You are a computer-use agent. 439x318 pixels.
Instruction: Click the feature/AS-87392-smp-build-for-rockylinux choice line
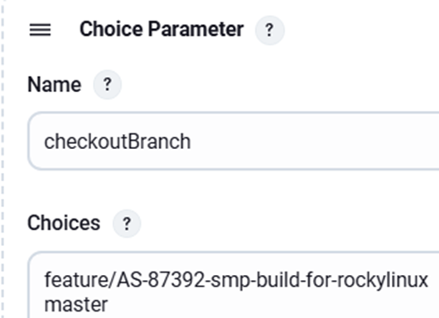tap(236, 280)
